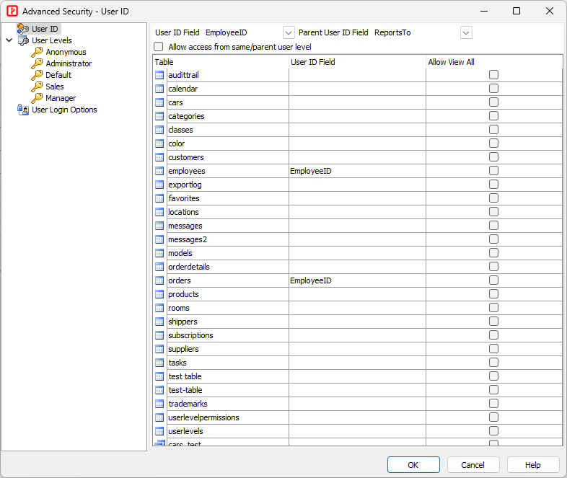Viewport: 567px width, 478px height.
Task: Open the User ID Field dropdown
Action: tap(289, 32)
